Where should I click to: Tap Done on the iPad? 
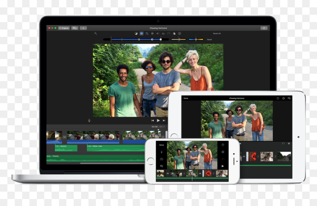coord(186,98)
